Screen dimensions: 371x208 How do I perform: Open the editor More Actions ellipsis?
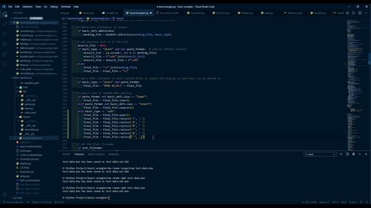(x=366, y=13)
